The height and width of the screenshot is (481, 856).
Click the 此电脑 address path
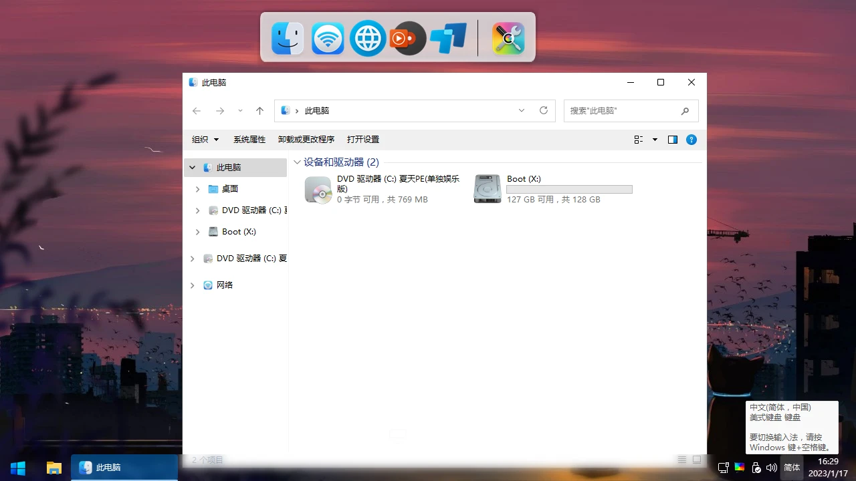coord(317,111)
